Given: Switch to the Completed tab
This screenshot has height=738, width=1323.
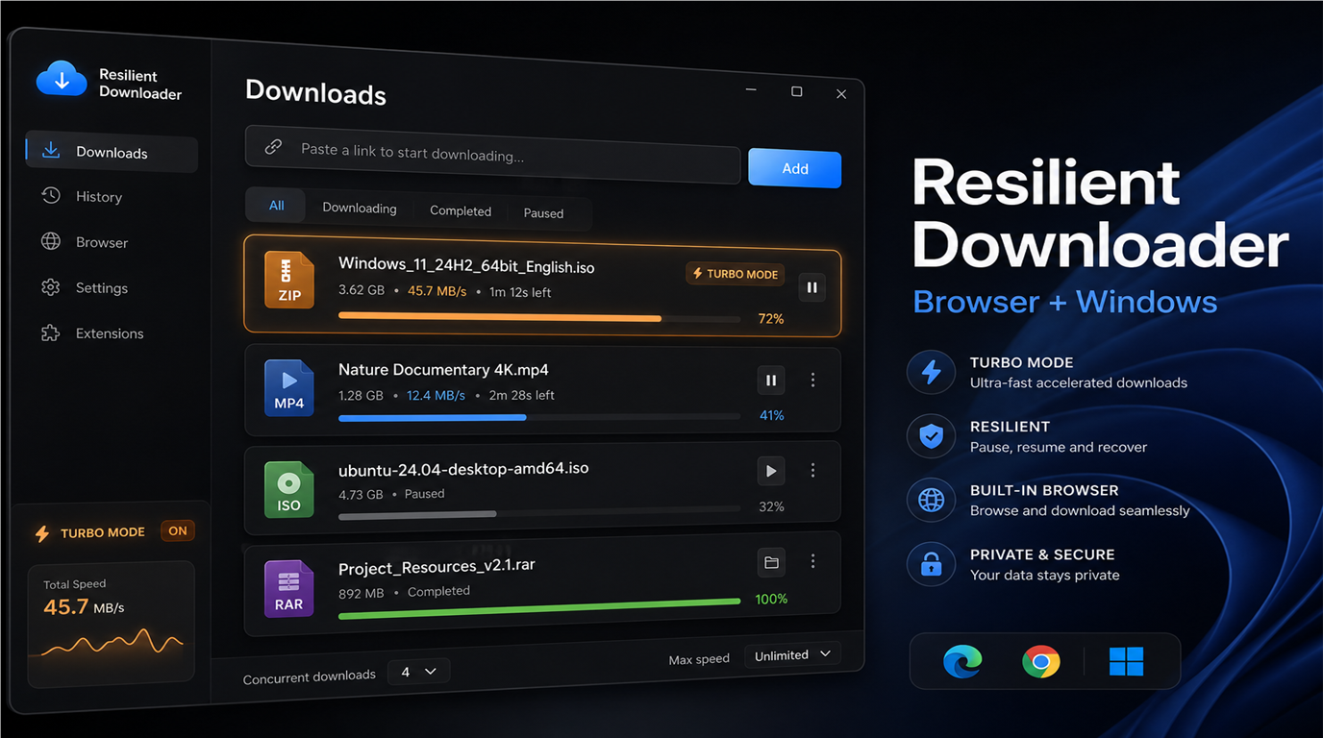Looking at the screenshot, I should coord(460,210).
